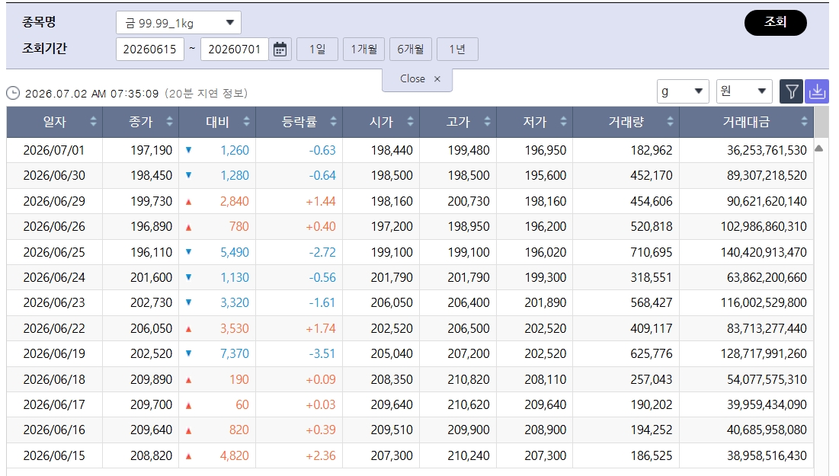Click the 2026/06/30 date cell

tap(54, 175)
